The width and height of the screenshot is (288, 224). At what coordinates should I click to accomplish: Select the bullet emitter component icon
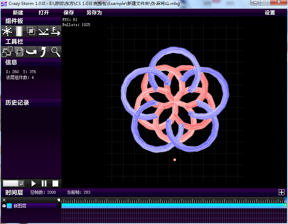click(7, 31)
